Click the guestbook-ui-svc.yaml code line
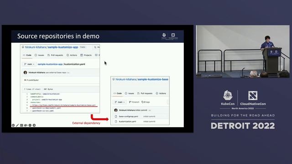 click(x=42, y=111)
